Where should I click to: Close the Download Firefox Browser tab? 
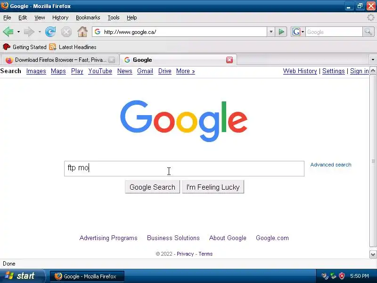(x=112, y=60)
